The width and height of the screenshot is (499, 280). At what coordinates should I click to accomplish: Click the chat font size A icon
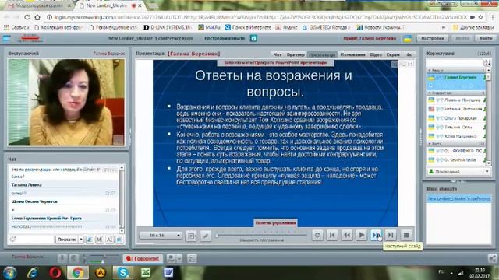coord(109,240)
